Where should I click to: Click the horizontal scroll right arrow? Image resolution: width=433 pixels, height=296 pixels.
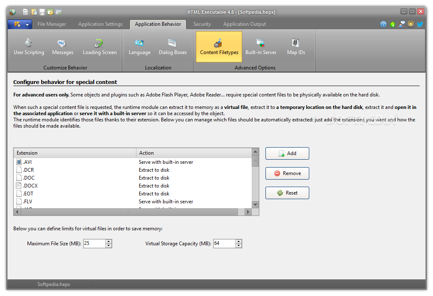(248, 212)
